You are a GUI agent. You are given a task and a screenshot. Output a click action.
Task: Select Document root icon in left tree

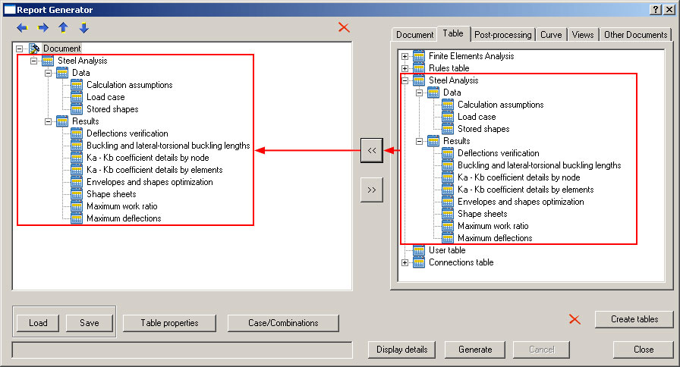(34, 49)
